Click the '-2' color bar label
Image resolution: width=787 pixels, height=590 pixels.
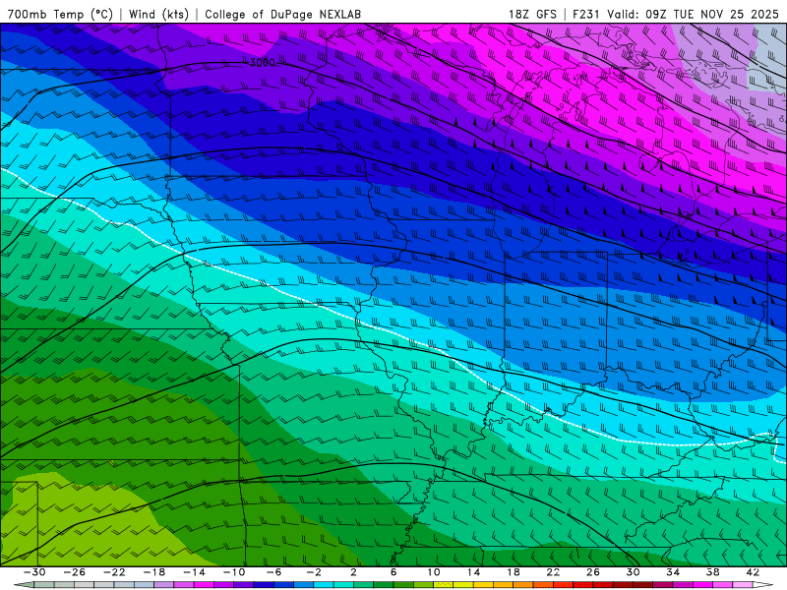click(x=314, y=572)
